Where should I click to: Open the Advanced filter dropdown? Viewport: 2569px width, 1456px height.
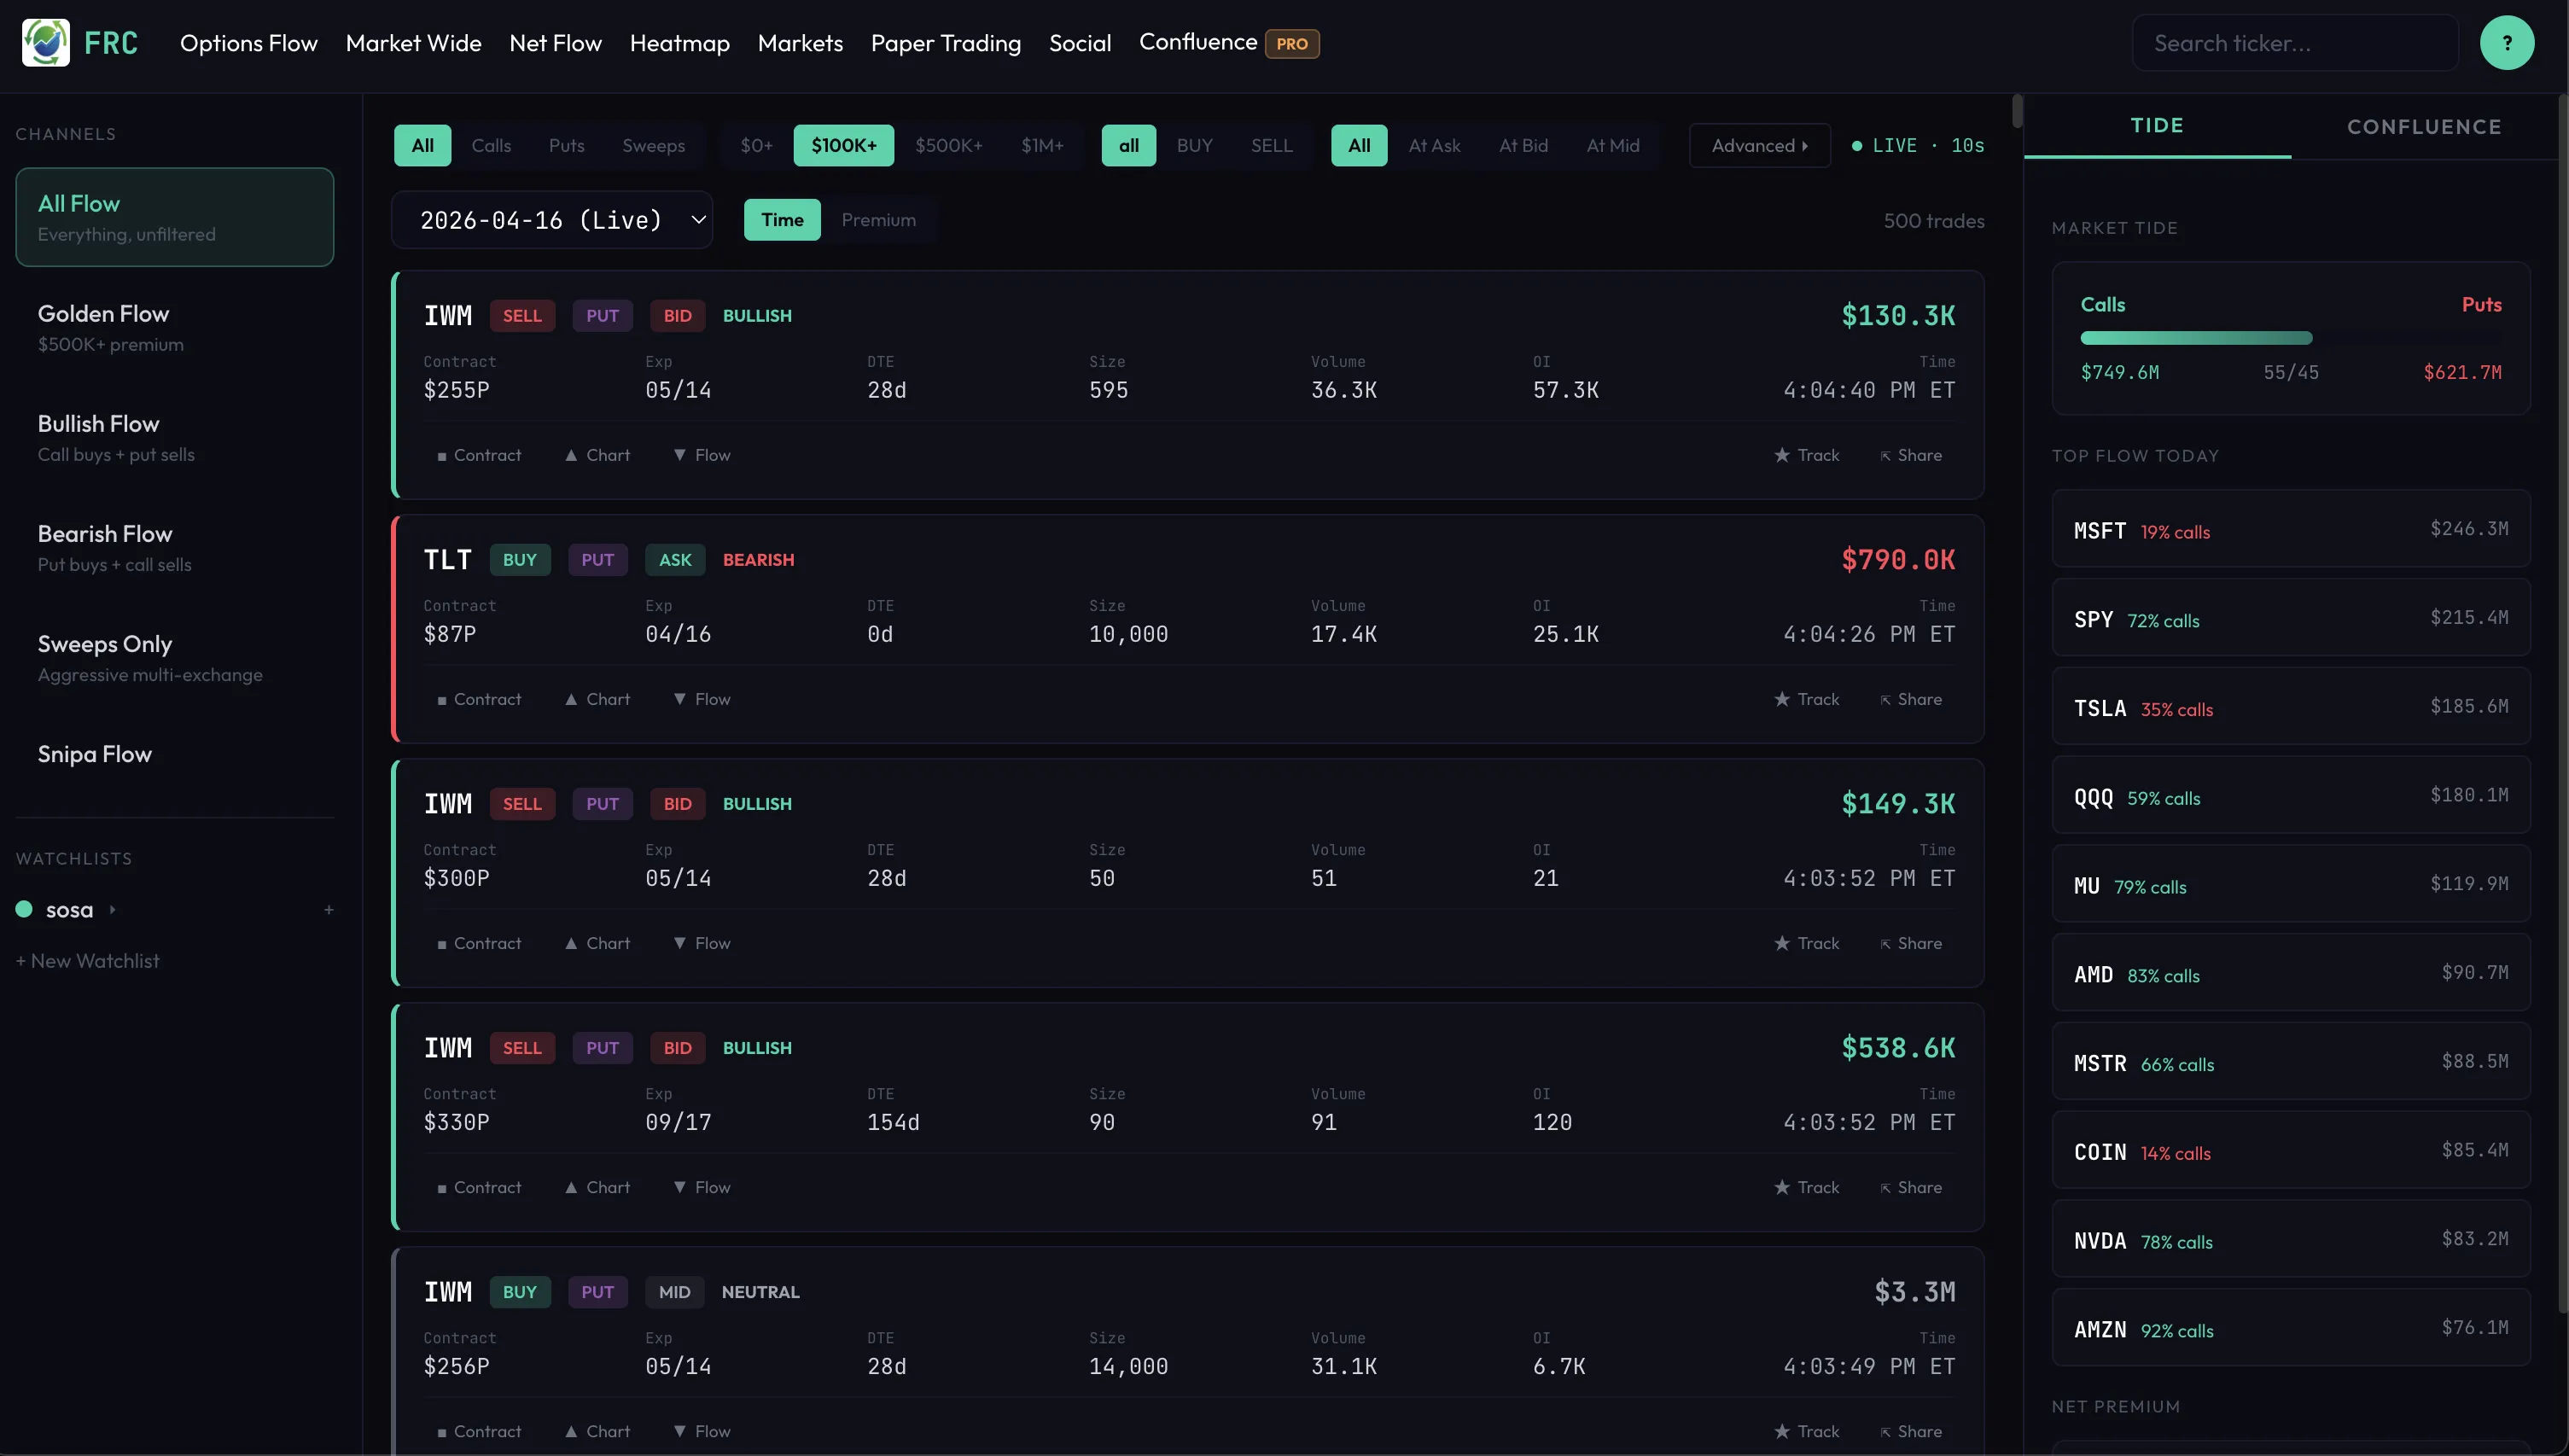1759,145
